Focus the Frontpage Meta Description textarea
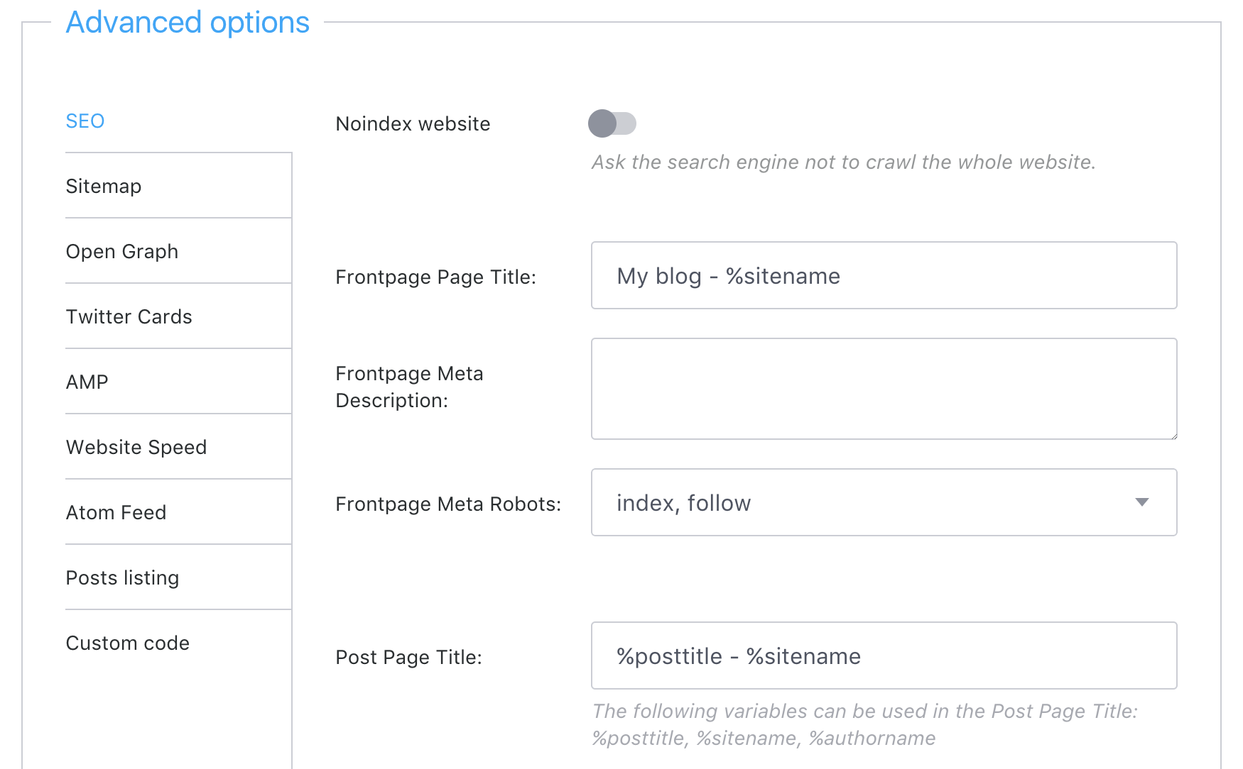The image size is (1243, 769). tap(884, 388)
